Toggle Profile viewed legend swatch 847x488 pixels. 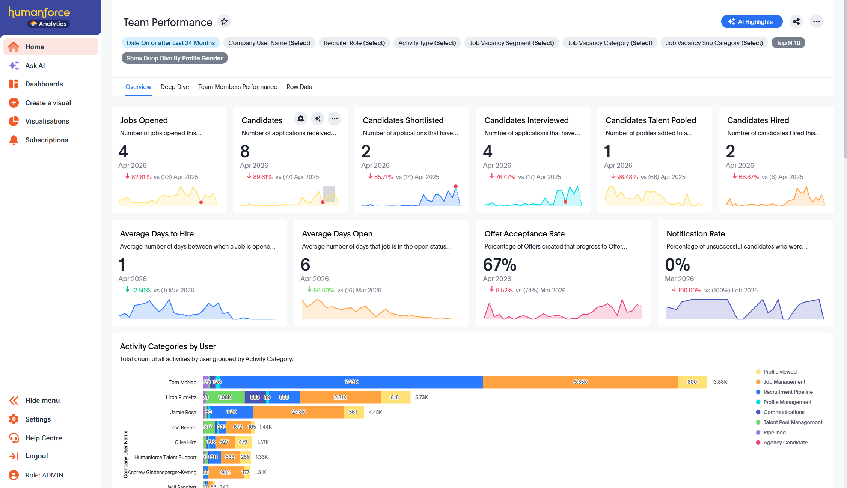pos(758,372)
